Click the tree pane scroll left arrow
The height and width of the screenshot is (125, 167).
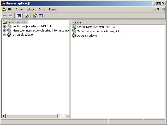pos(3,116)
